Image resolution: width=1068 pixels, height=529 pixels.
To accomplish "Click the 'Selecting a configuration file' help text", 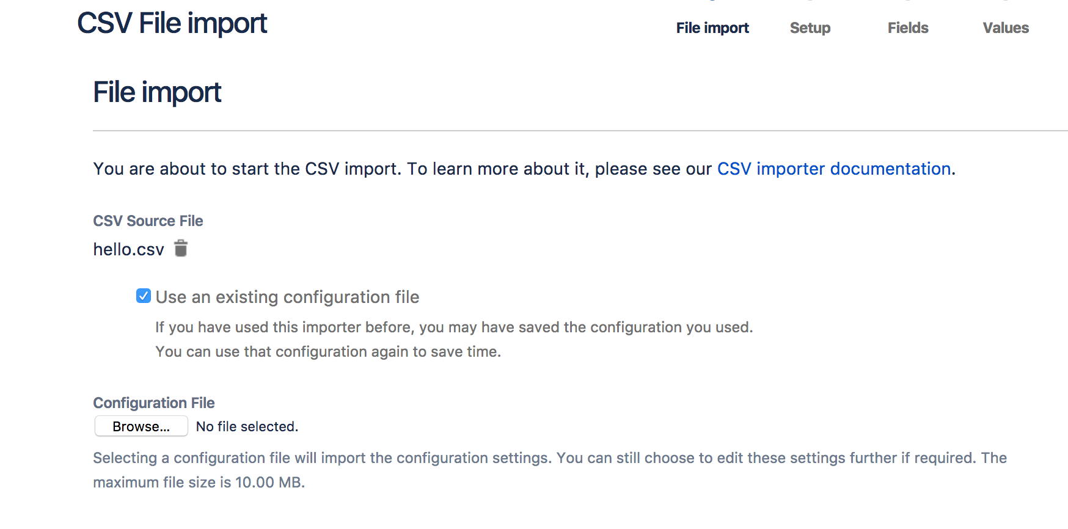I will click(x=550, y=458).
